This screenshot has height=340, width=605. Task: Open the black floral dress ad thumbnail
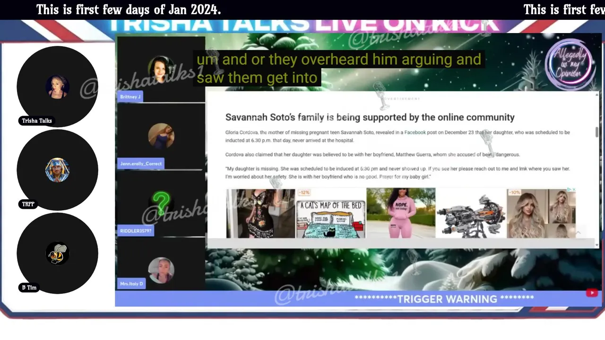click(260, 213)
